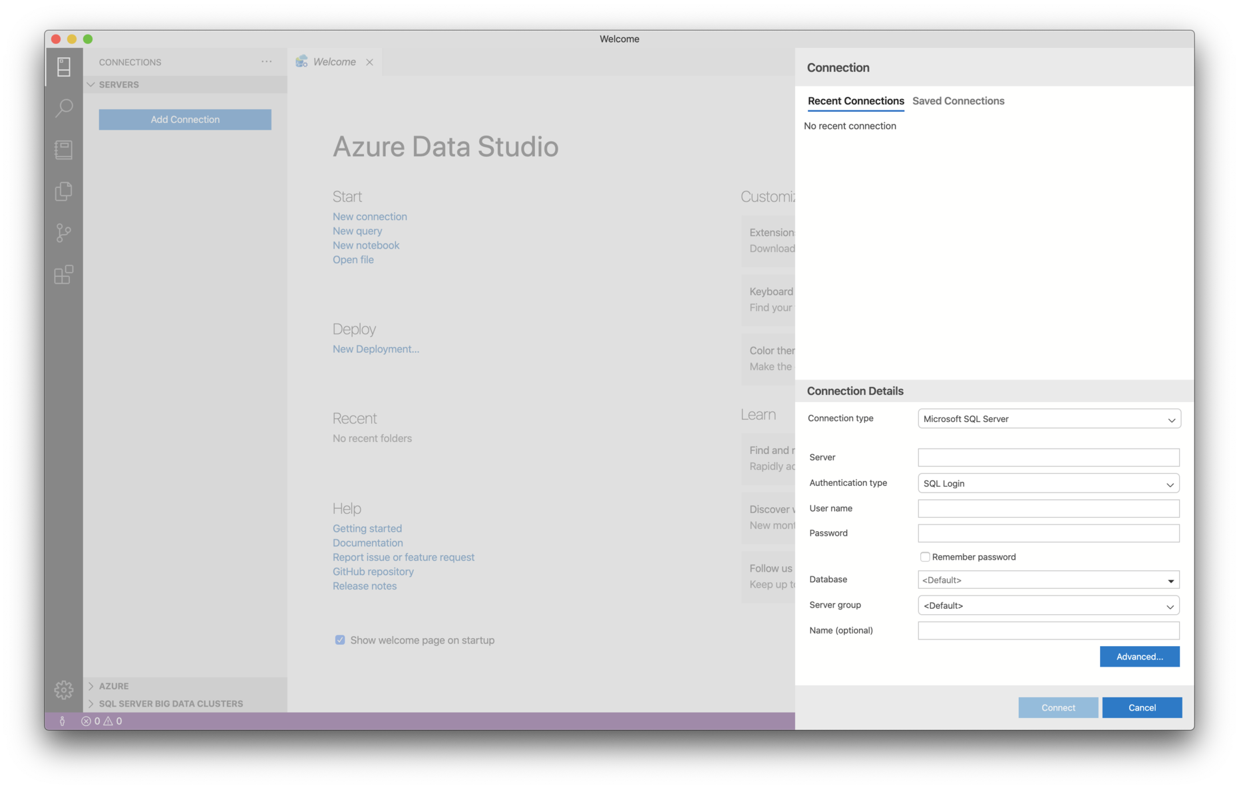Click the Server input field
The width and height of the screenshot is (1239, 789).
click(x=1048, y=457)
